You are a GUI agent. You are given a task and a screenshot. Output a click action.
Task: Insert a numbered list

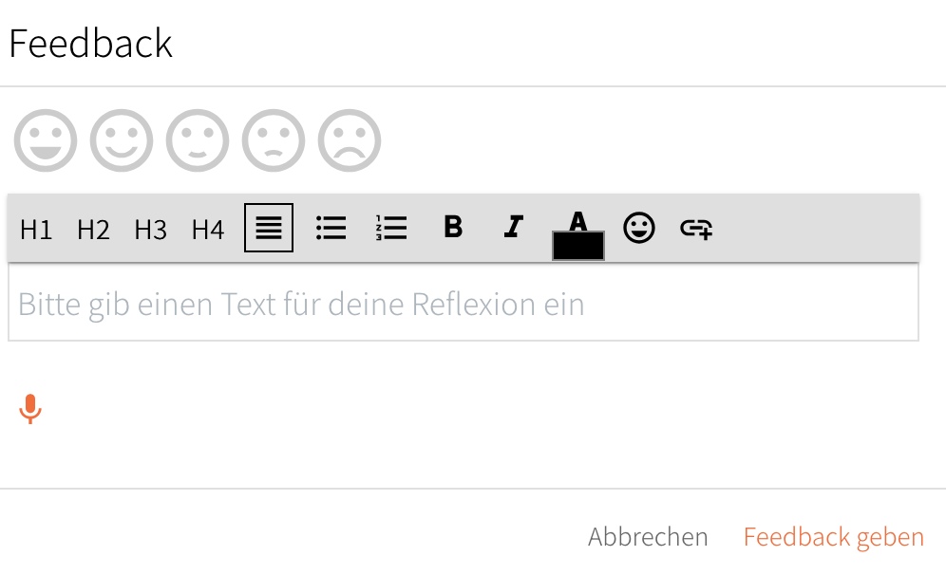[391, 228]
